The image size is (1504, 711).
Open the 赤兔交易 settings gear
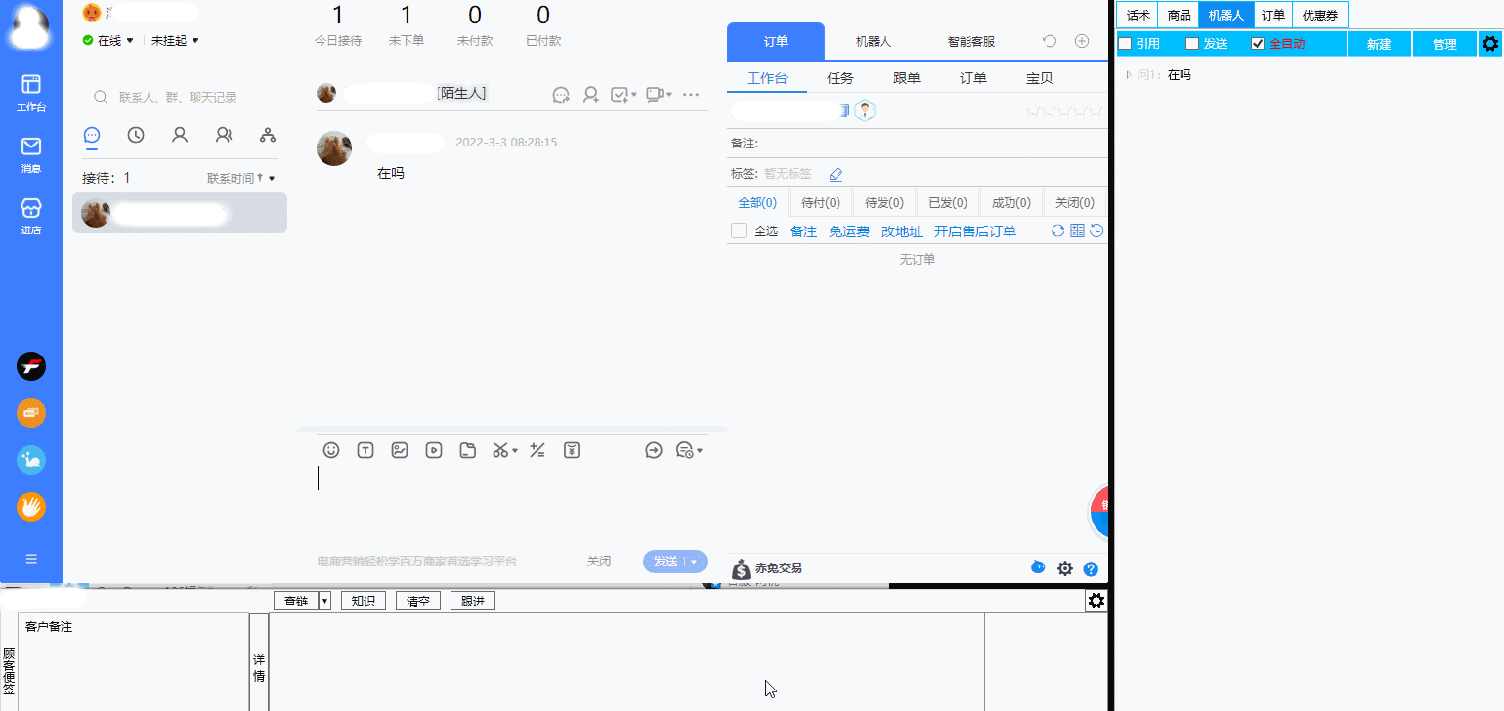(x=1064, y=568)
